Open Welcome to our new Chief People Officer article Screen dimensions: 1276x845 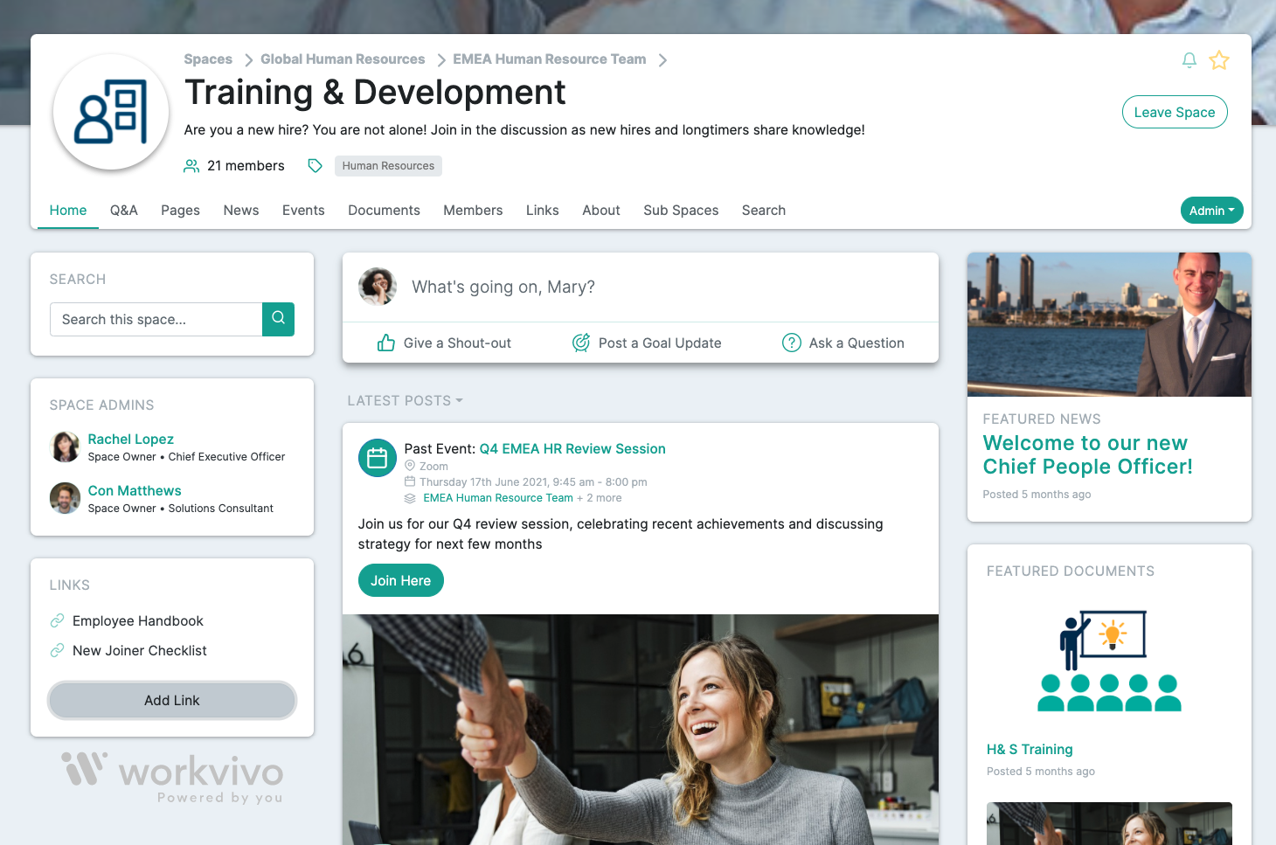tap(1087, 454)
